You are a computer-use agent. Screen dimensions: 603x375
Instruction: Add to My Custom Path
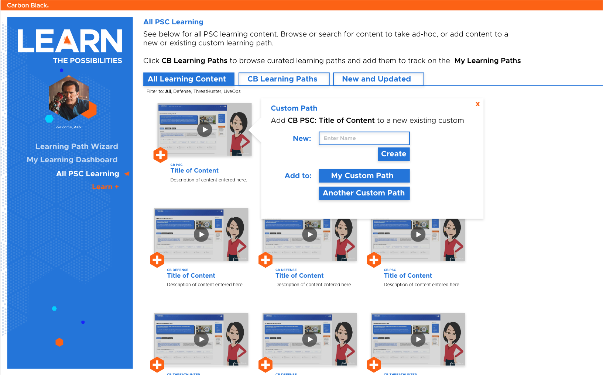click(364, 176)
